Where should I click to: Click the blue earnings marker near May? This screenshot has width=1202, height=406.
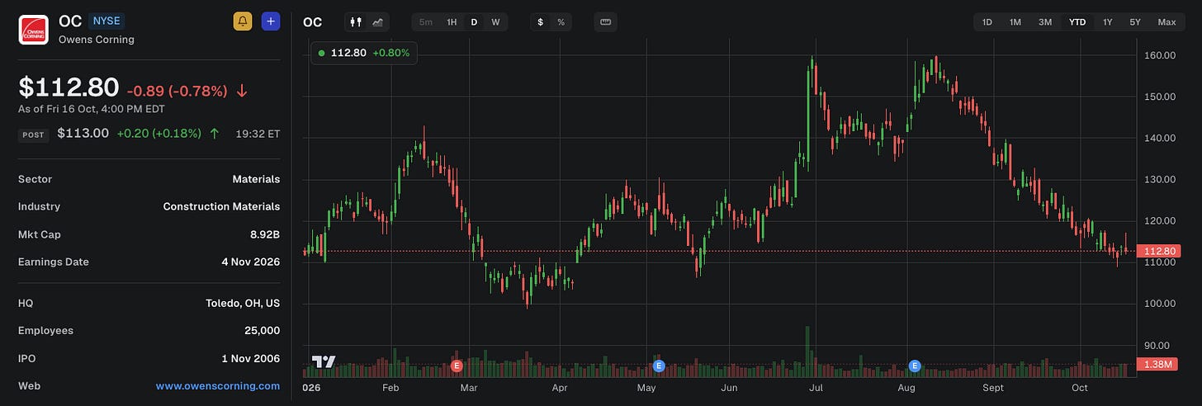coord(659,365)
